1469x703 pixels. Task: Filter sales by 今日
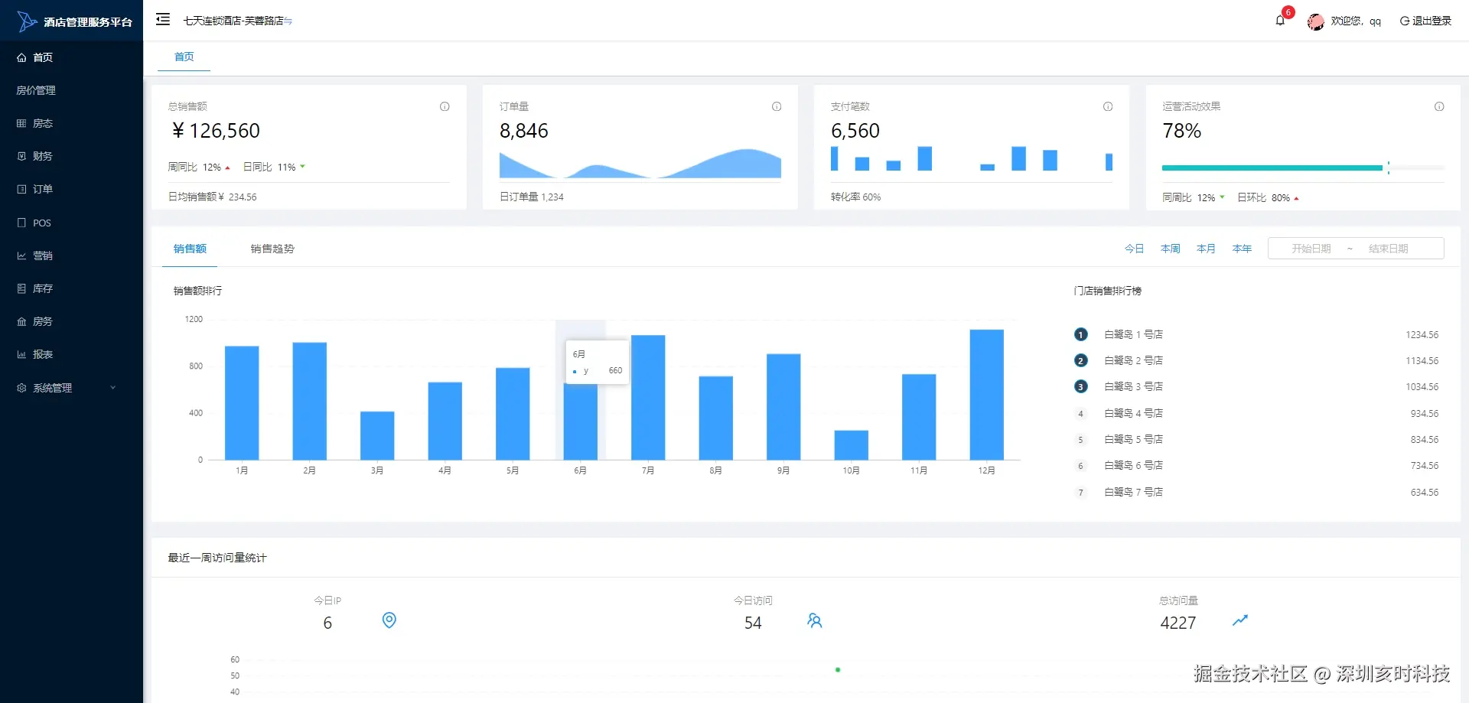pos(1134,249)
